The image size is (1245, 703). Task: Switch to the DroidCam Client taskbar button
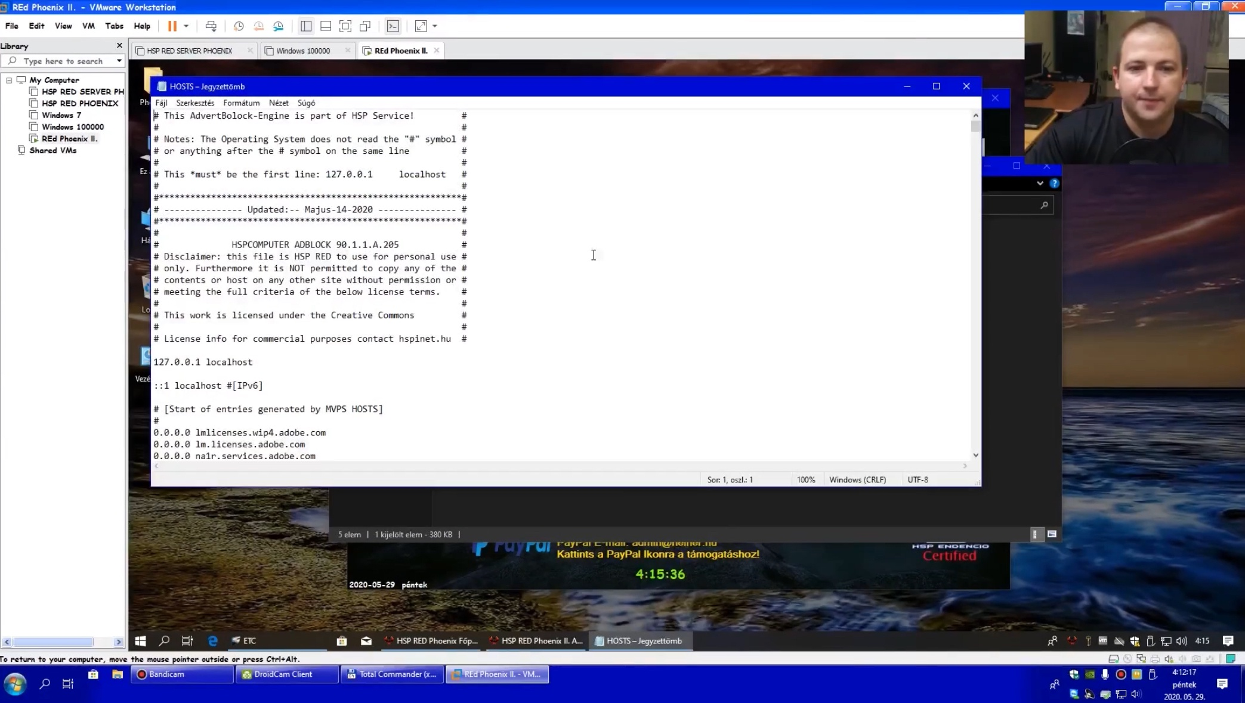click(x=287, y=674)
